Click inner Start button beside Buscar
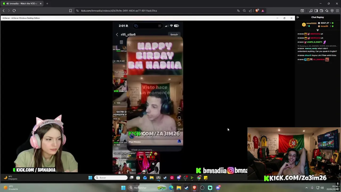Screen dimensions: 341x192 [x=90, y=178]
